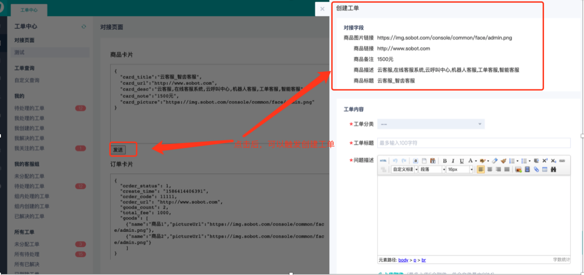This screenshot has width=584, height=275.
Task: Click the insert image icon
Action: tap(518, 169)
